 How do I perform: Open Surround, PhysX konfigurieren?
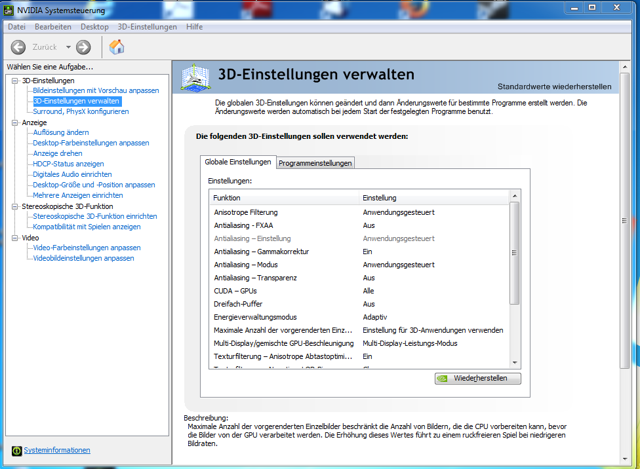81,112
